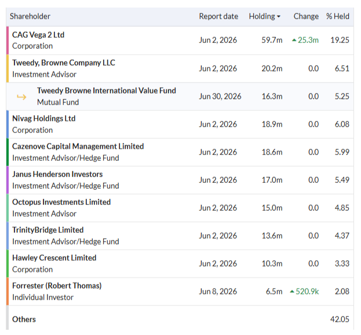Click Mutual Fund type label
The height and width of the screenshot is (335, 361).
tap(58, 102)
